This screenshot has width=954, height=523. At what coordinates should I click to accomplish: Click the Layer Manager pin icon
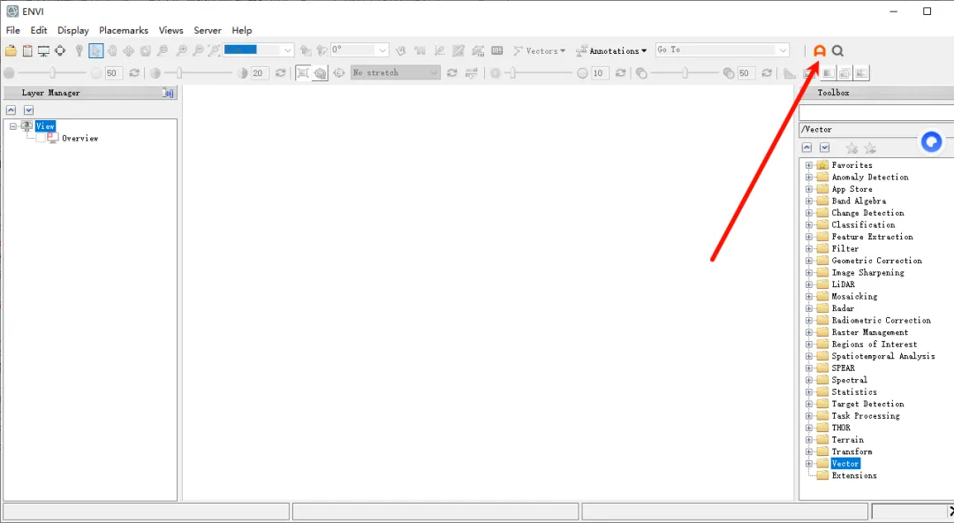[x=168, y=93]
